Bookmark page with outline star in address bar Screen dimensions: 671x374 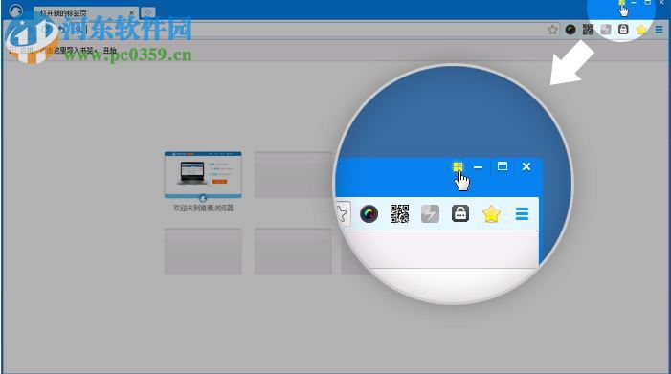[x=552, y=30]
